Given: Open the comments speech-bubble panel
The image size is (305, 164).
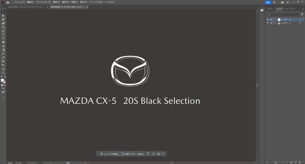Looking at the screenshot, I should coord(262,10).
